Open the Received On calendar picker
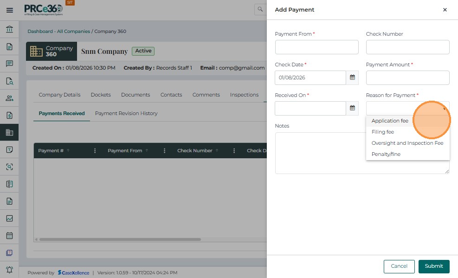Viewport: 458px width, 278px height. coord(352,108)
